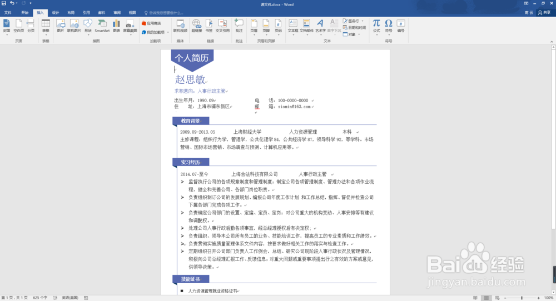
Task: Click the Save icon in title bar
Action: (4, 3)
